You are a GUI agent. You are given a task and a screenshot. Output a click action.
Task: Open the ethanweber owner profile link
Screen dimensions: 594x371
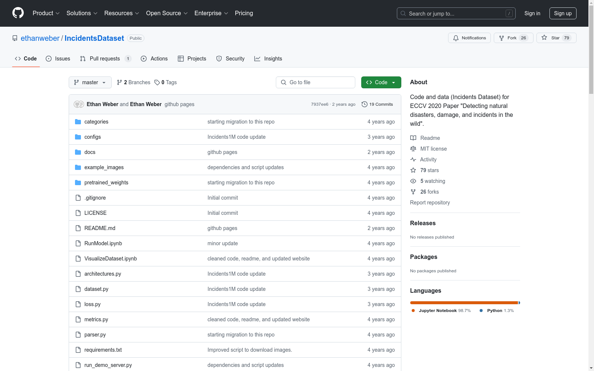[40, 38]
